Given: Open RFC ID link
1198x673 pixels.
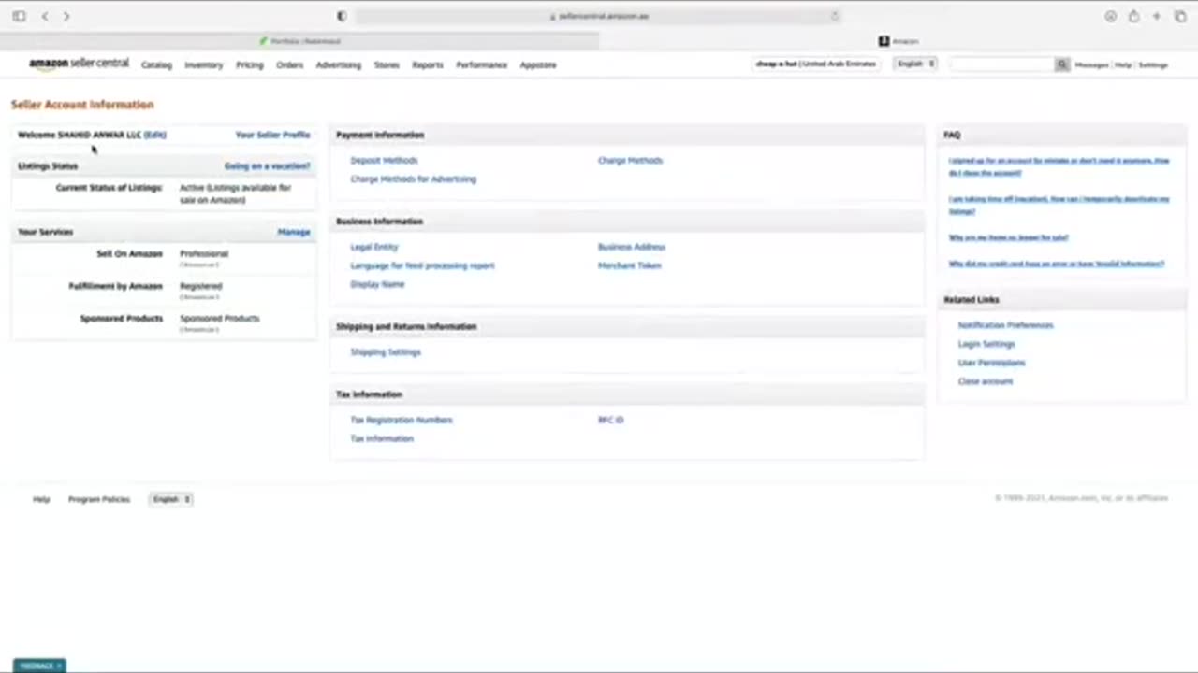Looking at the screenshot, I should [610, 420].
